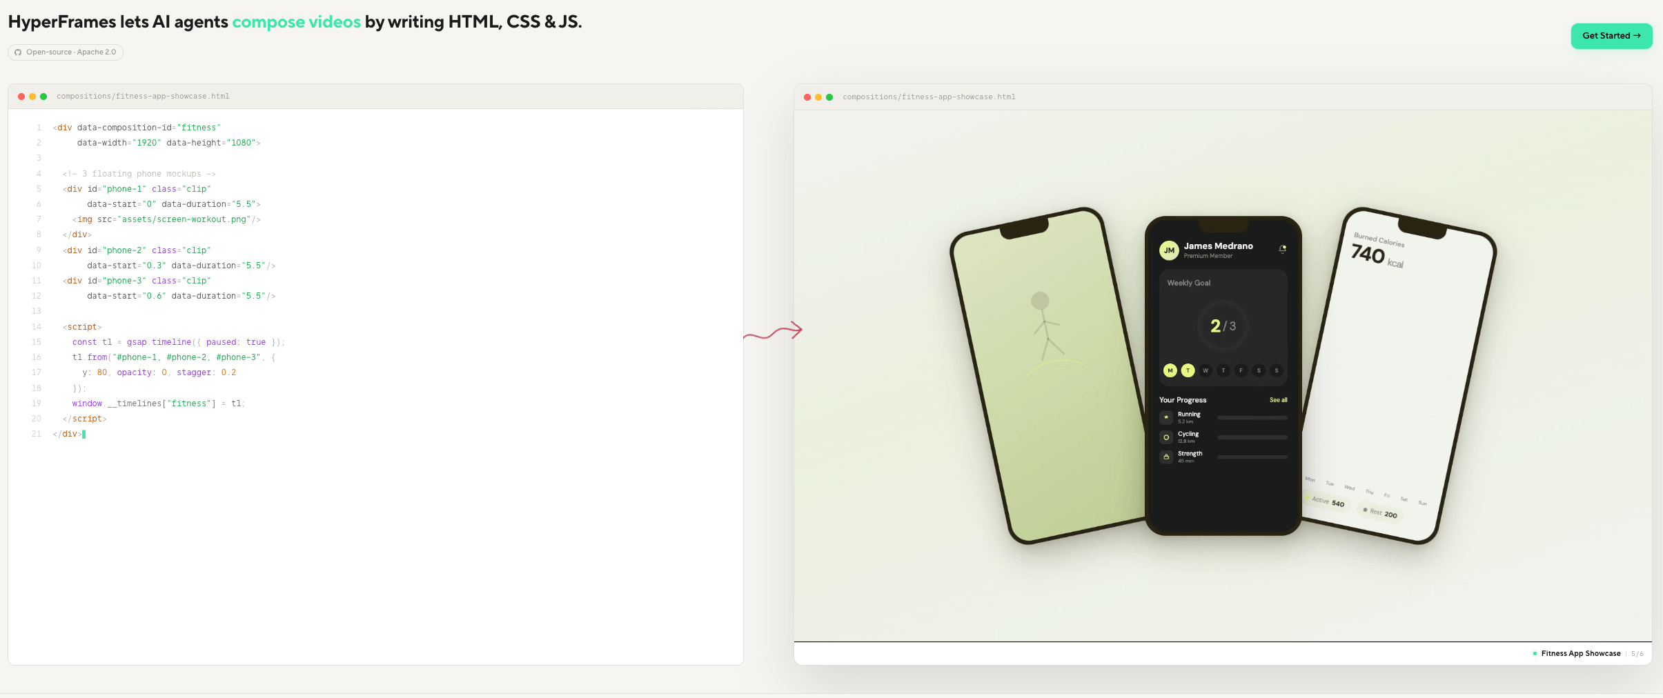Select the Fitness App Showcase label
Viewport: 1663px width, 698px height.
click(x=1581, y=654)
